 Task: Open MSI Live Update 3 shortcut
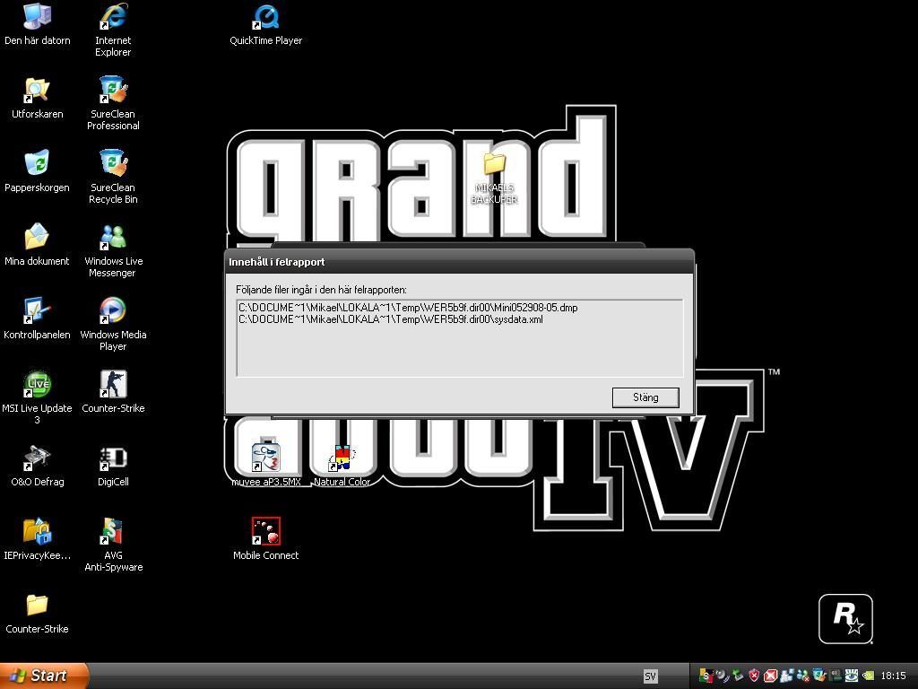[x=38, y=397]
